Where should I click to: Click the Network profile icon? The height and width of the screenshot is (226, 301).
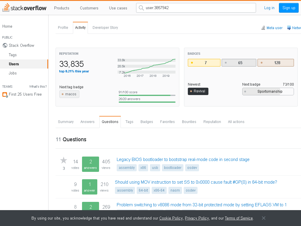coord(289,28)
